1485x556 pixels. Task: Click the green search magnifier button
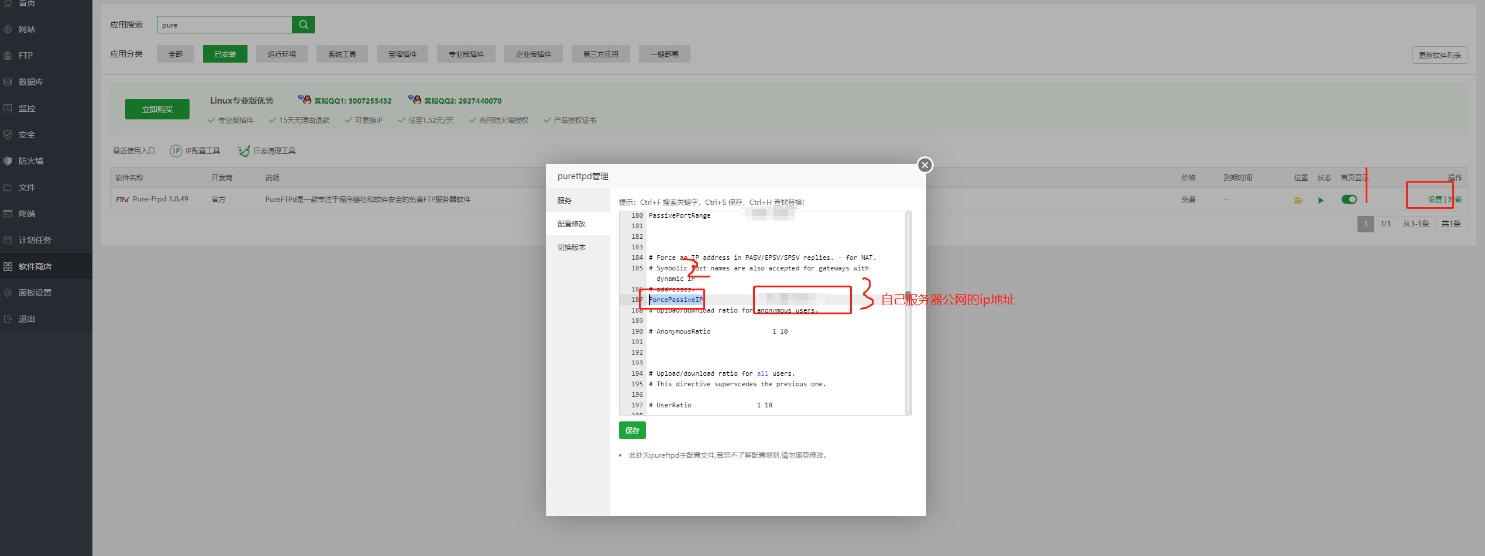(303, 25)
